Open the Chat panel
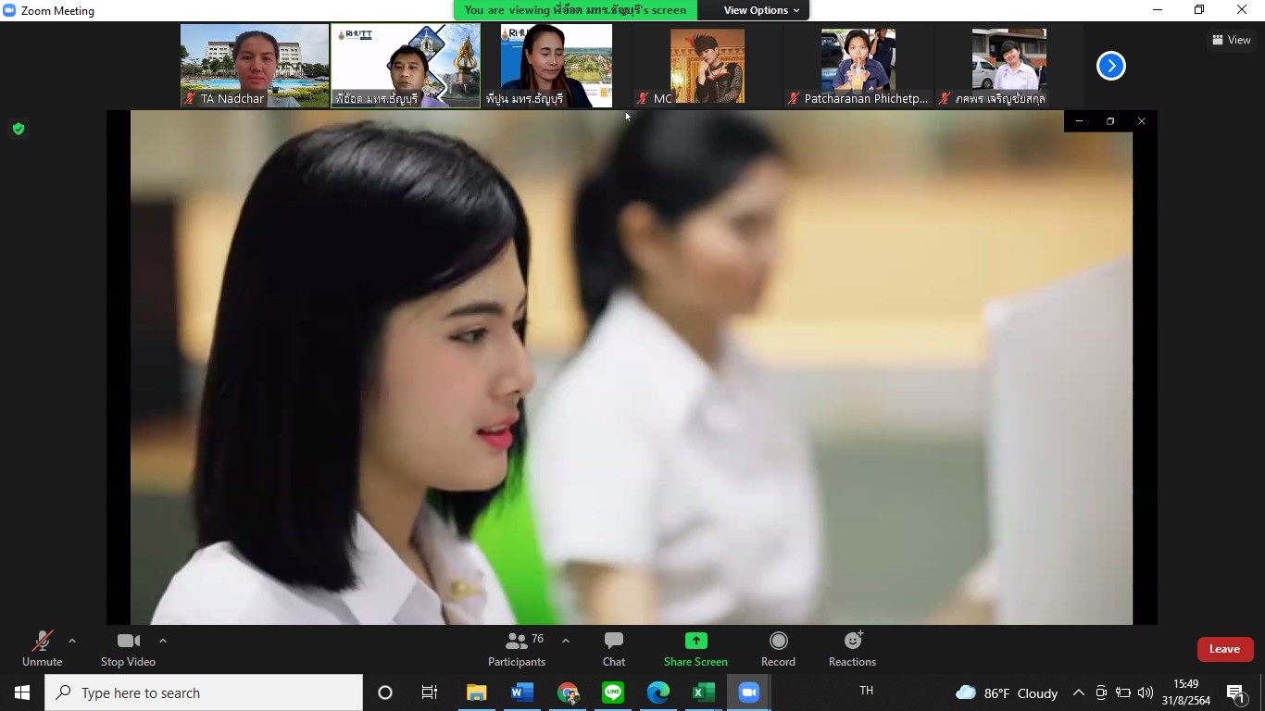 click(613, 649)
